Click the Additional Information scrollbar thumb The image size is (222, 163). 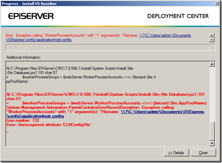point(212,131)
